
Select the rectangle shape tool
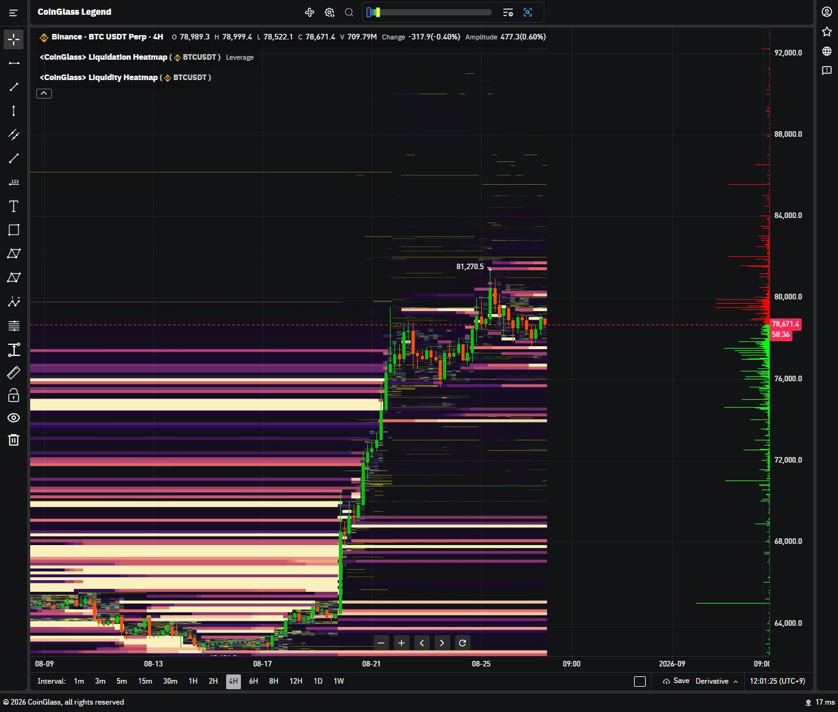14,230
